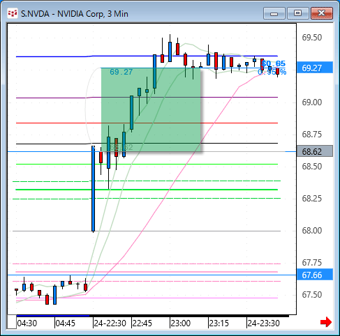Click the 69.50 price scale label
Screen dimensions: 340x336
(312, 38)
